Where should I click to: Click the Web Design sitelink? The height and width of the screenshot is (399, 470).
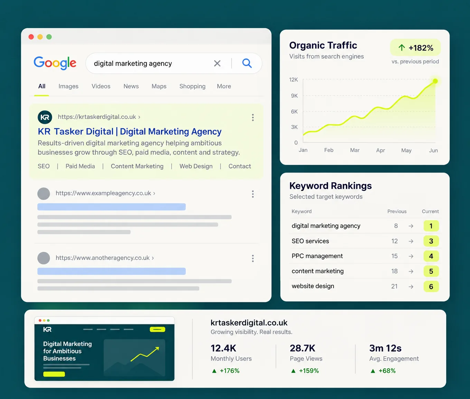pos(196,166)
